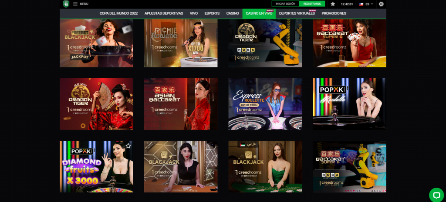446x202 pixels.
Task: Open settings via the gear icon
Action: [x=381, y=4]
